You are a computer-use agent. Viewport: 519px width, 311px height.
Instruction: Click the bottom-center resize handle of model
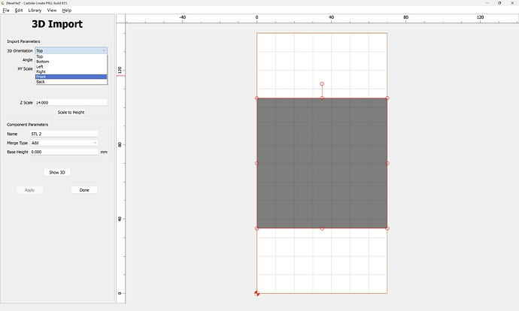[x=322, y=228]
